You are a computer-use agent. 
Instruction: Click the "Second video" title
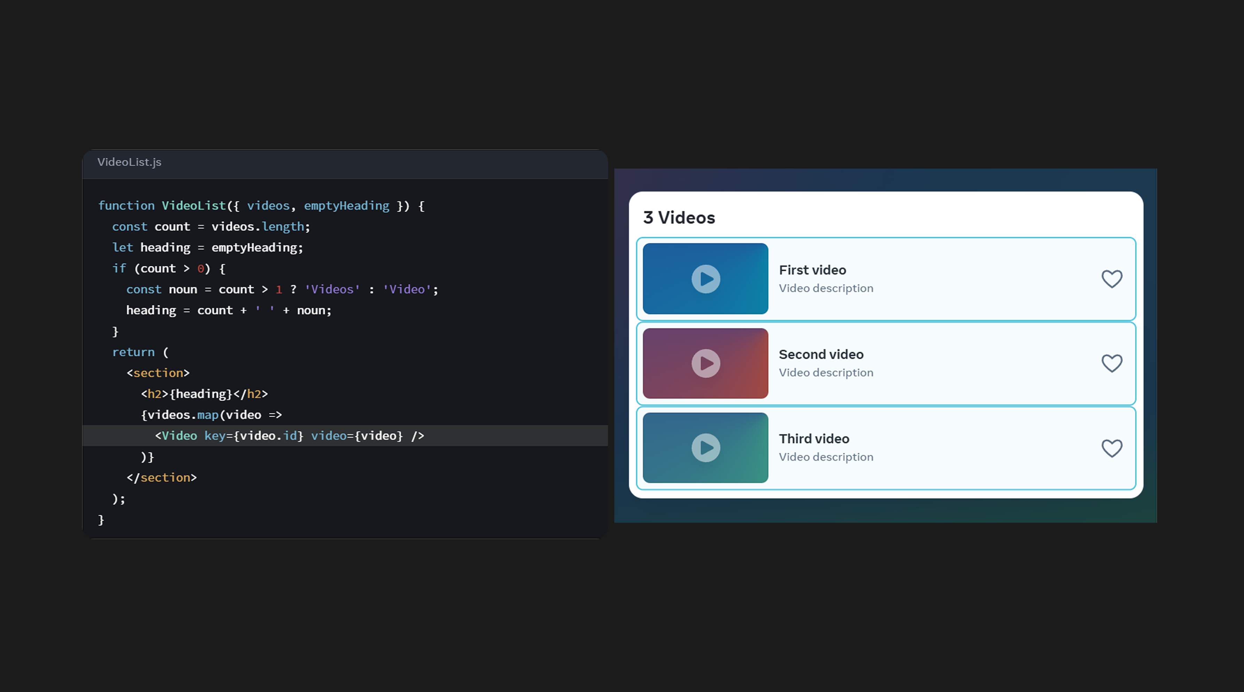pos(821,354)
